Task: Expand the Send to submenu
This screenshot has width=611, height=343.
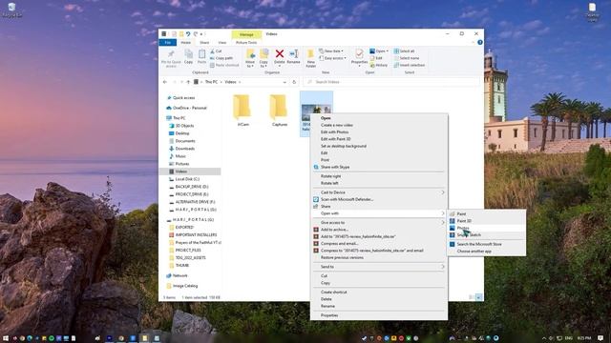Action: click(x=379, y=267)
